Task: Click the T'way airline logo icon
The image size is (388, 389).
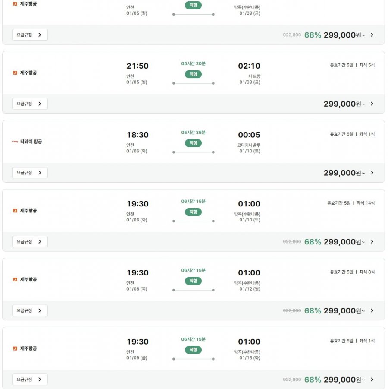Action: tap(15, 142)
